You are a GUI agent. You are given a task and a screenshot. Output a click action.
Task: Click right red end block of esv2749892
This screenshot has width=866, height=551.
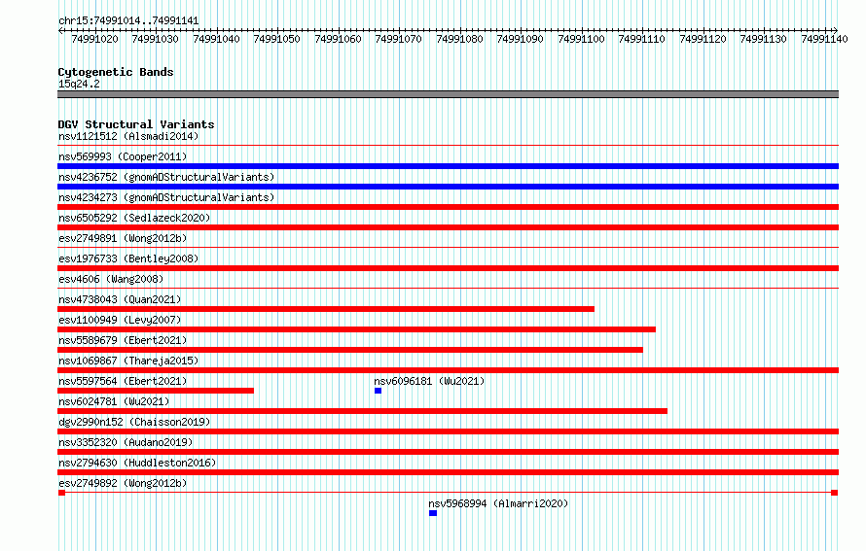tap(835, 493)
